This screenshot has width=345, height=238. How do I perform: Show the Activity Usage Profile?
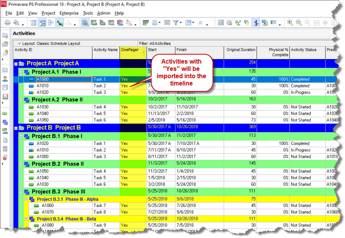pos(102,23)
